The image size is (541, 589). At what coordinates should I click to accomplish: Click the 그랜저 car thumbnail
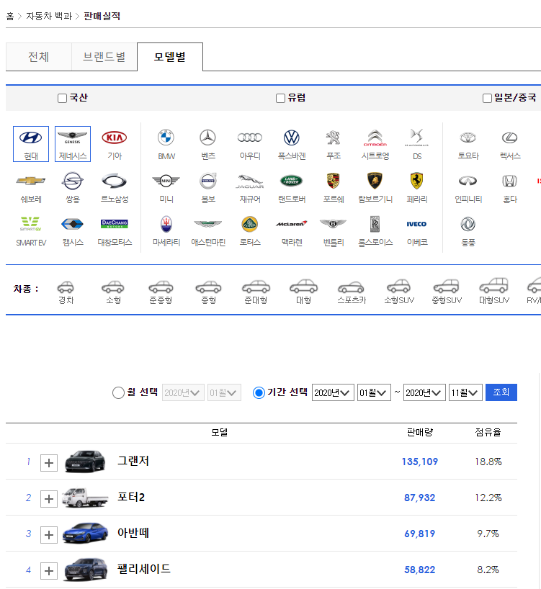85,462
